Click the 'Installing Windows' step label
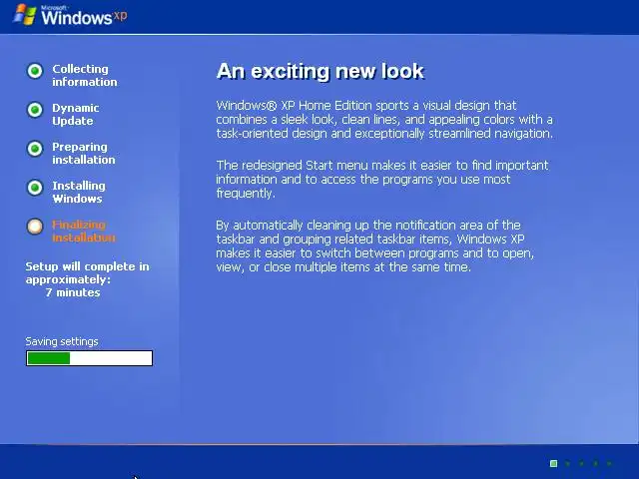639x479 pixels. [79, 193]
